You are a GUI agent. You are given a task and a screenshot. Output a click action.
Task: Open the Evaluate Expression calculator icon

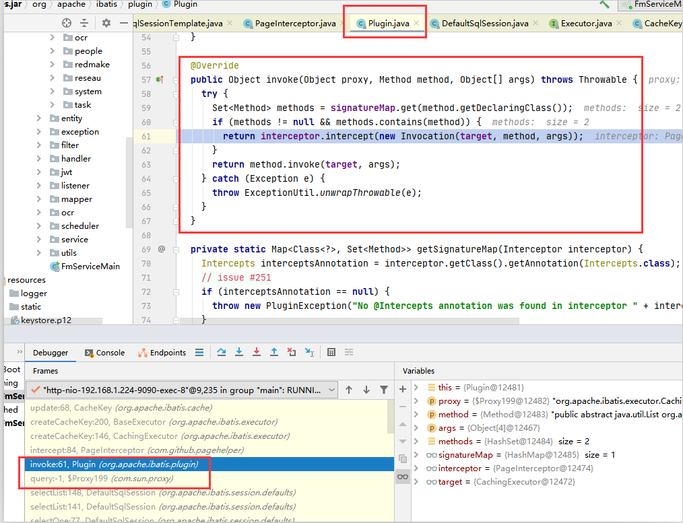pyautogui.click(x=331, y=352)
